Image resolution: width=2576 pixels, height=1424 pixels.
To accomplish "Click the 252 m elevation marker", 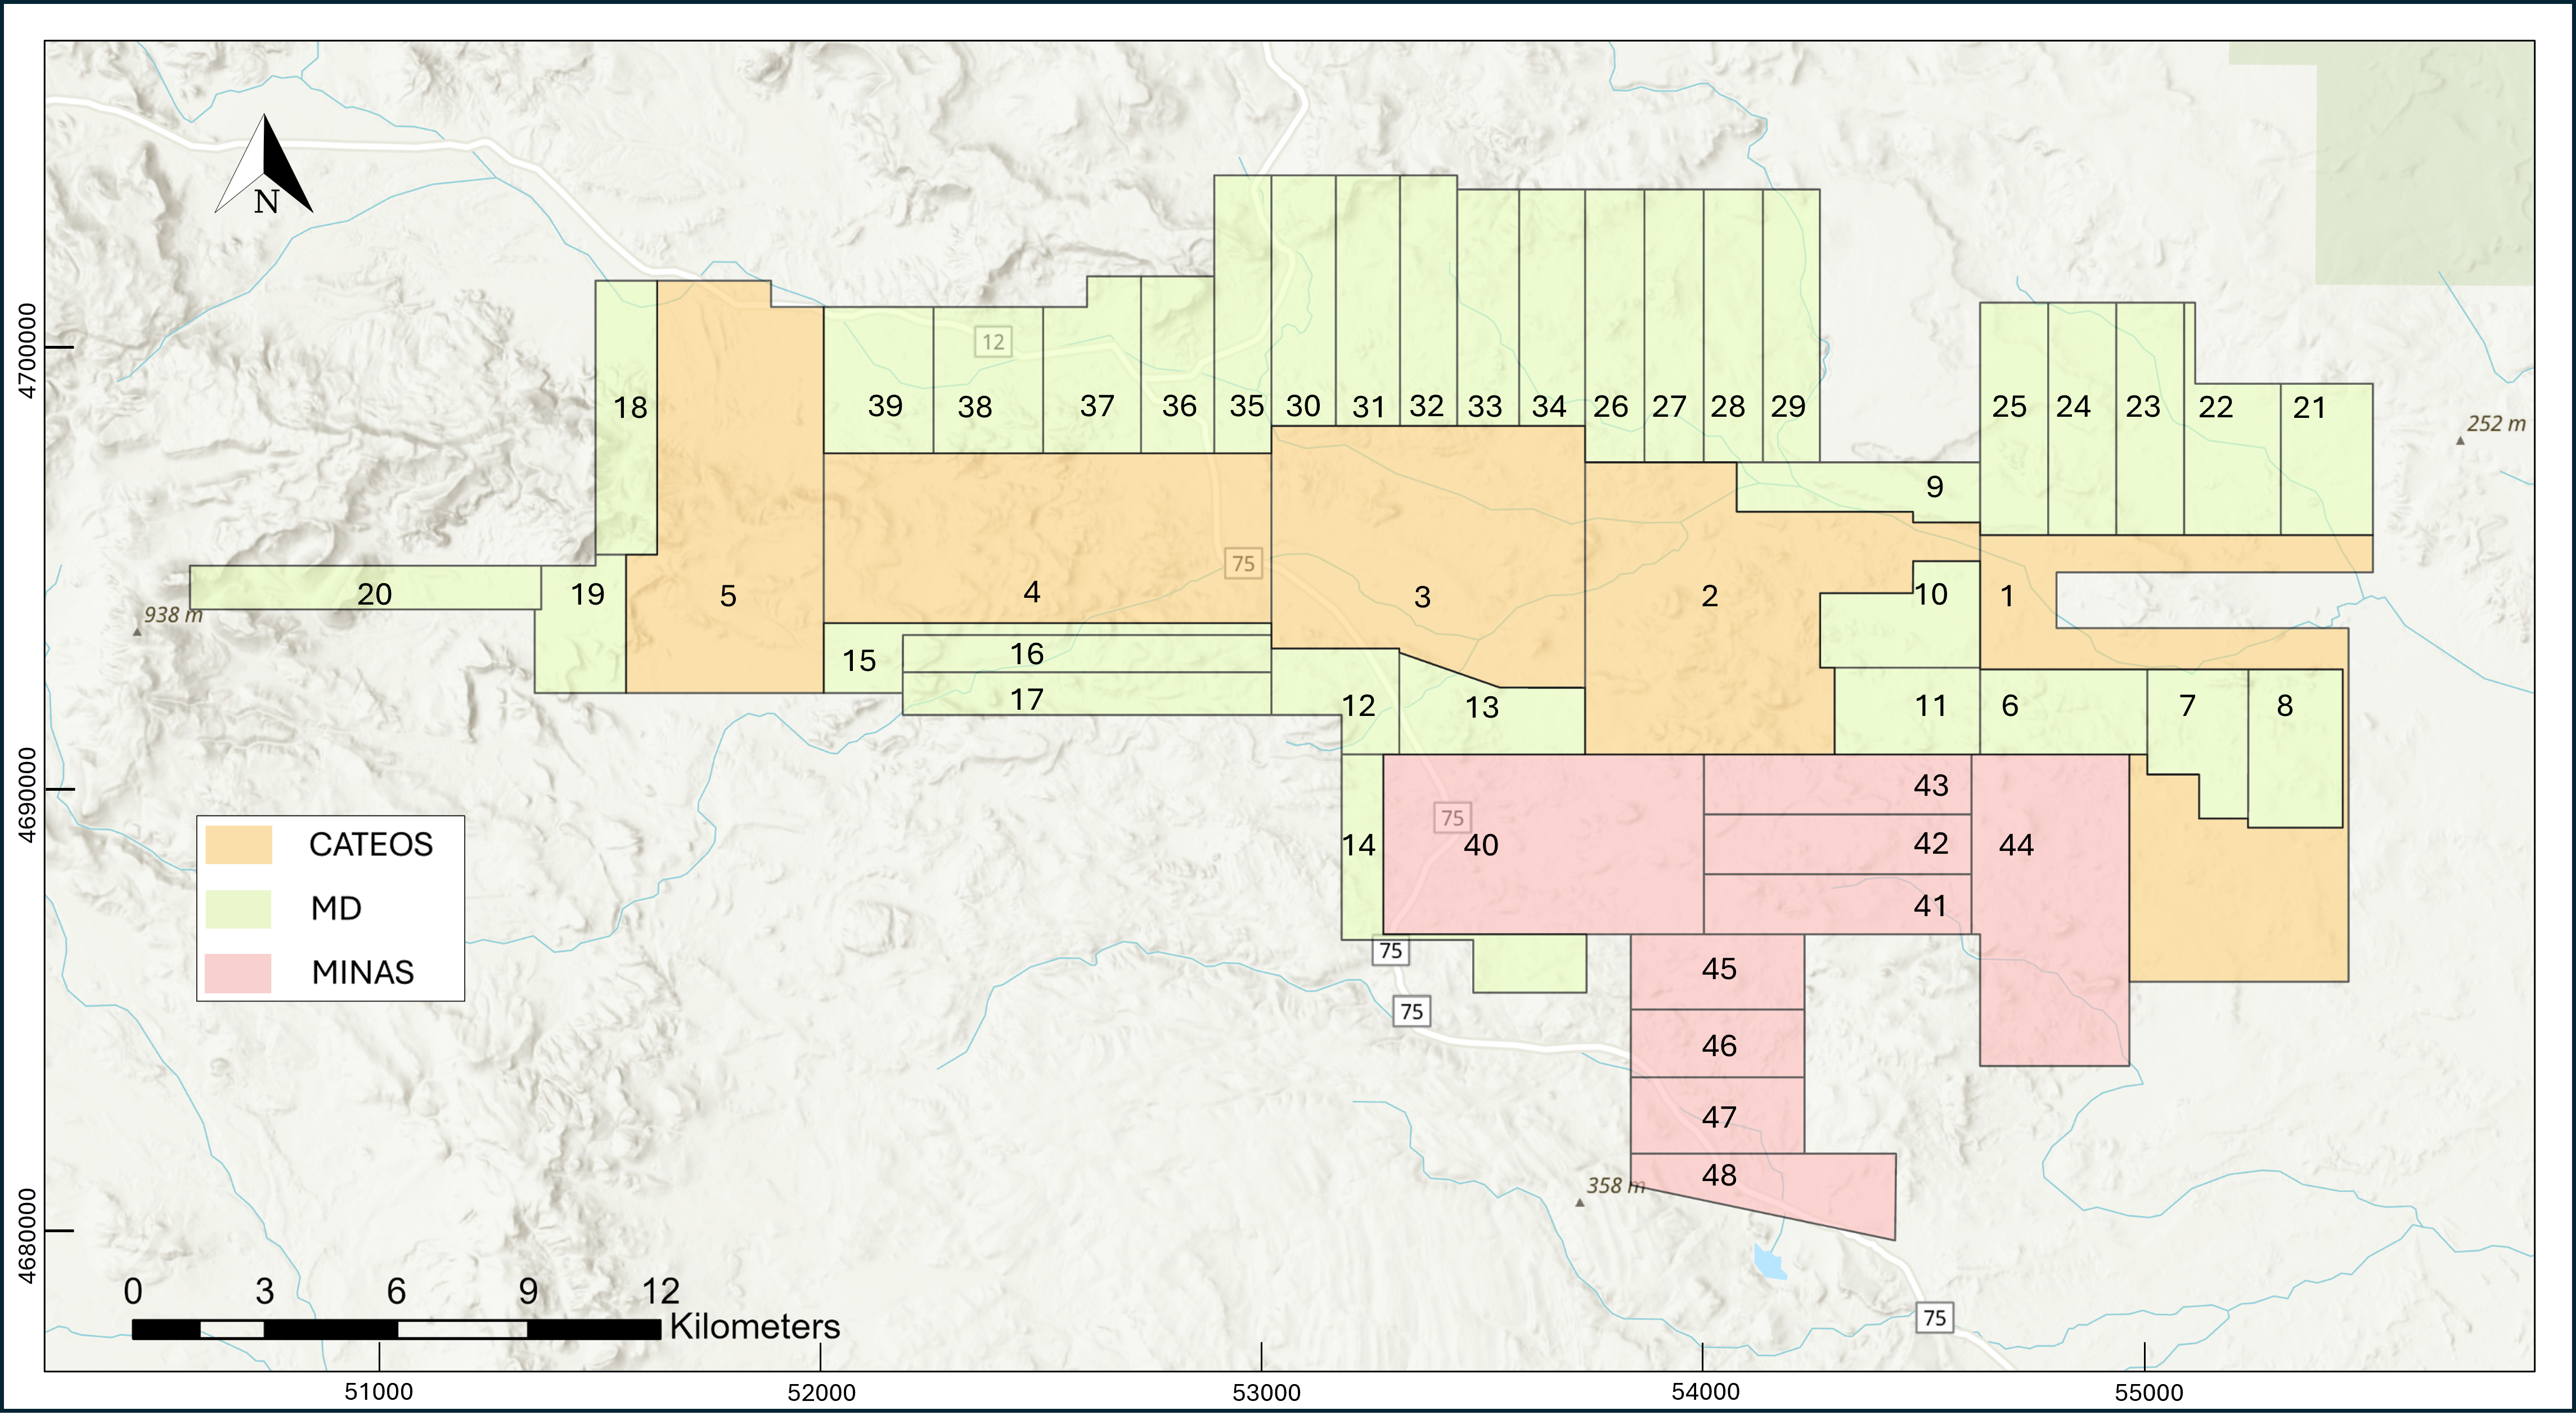I will 2461,440.
